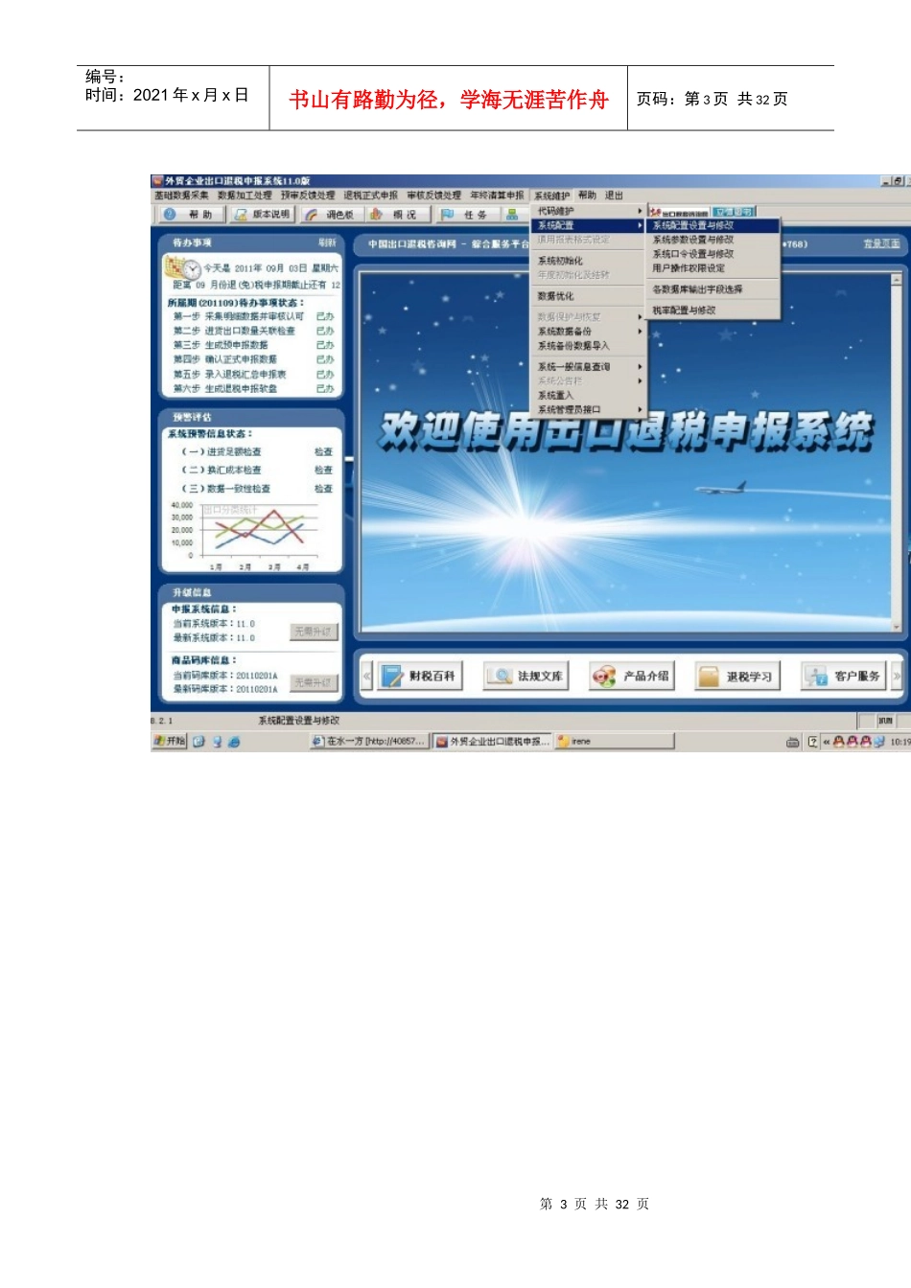Open 退税学习 folder button

click(736, 677)
